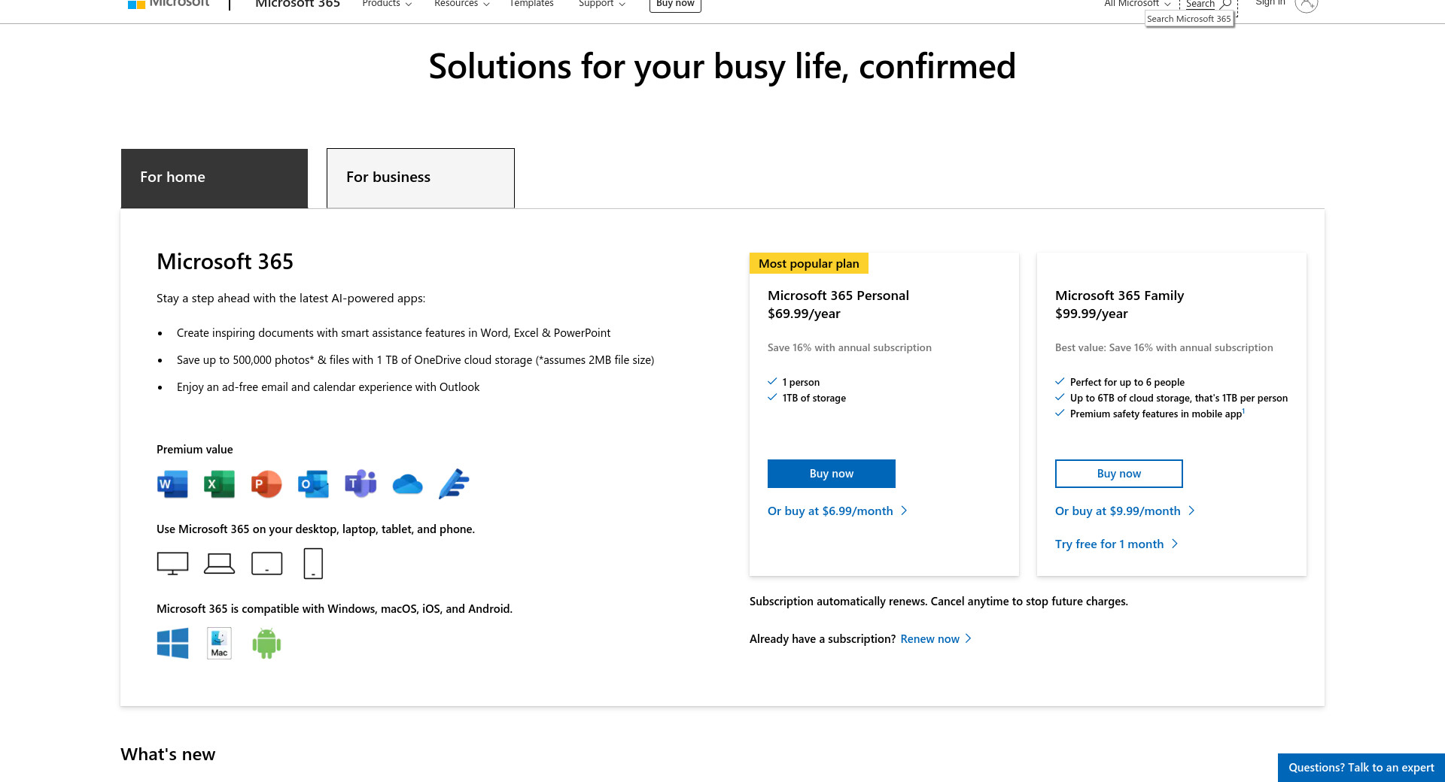Click the Android robot icon
1445x782 pixels.
(266, 644)
